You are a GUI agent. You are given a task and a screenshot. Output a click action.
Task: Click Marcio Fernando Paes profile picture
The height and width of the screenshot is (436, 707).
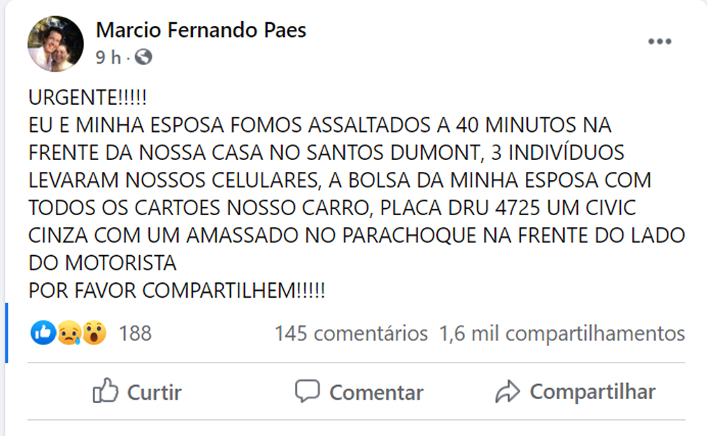pyautogui.click(x=55, y=44)
